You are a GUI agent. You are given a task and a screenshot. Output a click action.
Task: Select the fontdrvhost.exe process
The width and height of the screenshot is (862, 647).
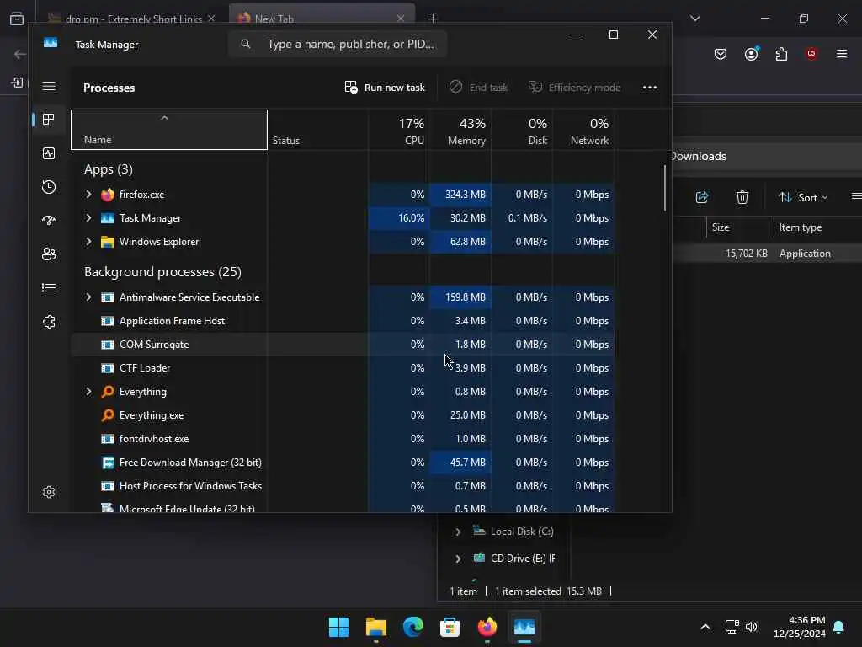click(343, 439)
